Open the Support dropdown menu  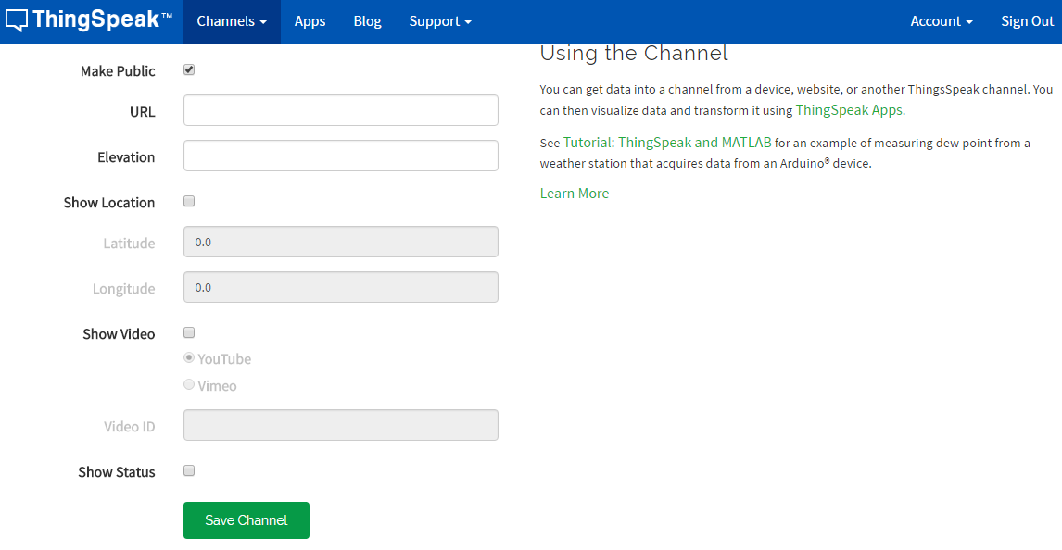click(439, 20)
